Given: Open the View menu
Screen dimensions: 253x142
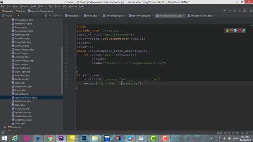Looking at the screenshot, I should pyautogui.click(x=15, y=6).
